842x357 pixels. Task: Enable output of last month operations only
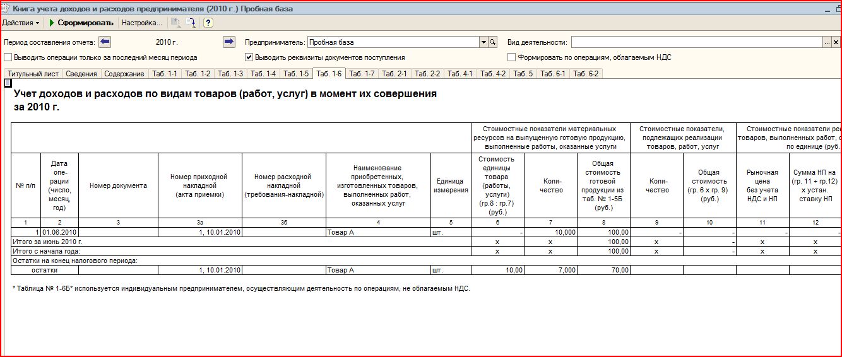[8, 57]
